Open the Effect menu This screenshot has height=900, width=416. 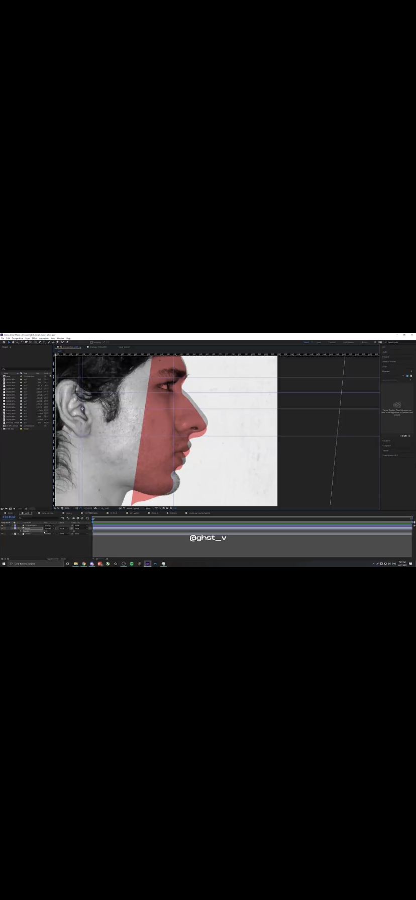tap(35, 339)
